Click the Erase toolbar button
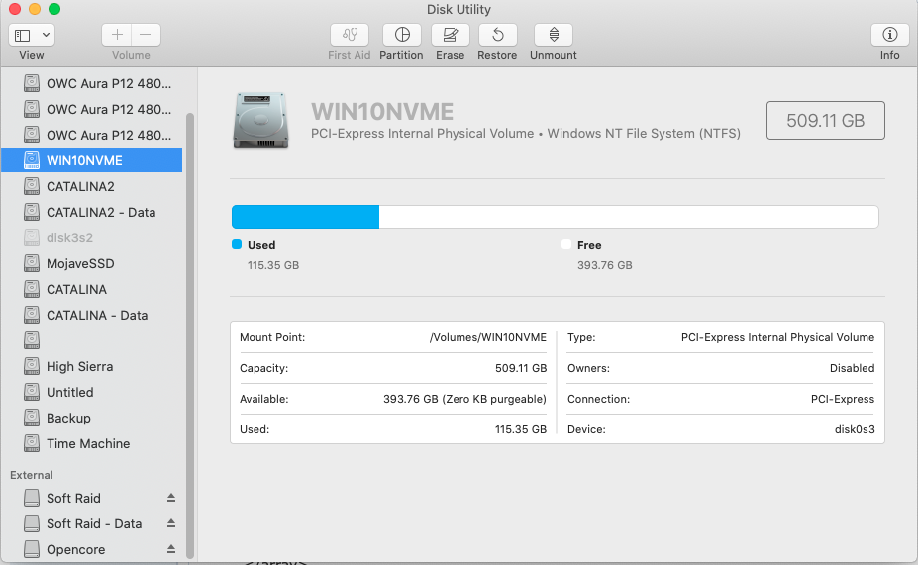Viewport: 918px width, 565px height. [x=451, y=35]
